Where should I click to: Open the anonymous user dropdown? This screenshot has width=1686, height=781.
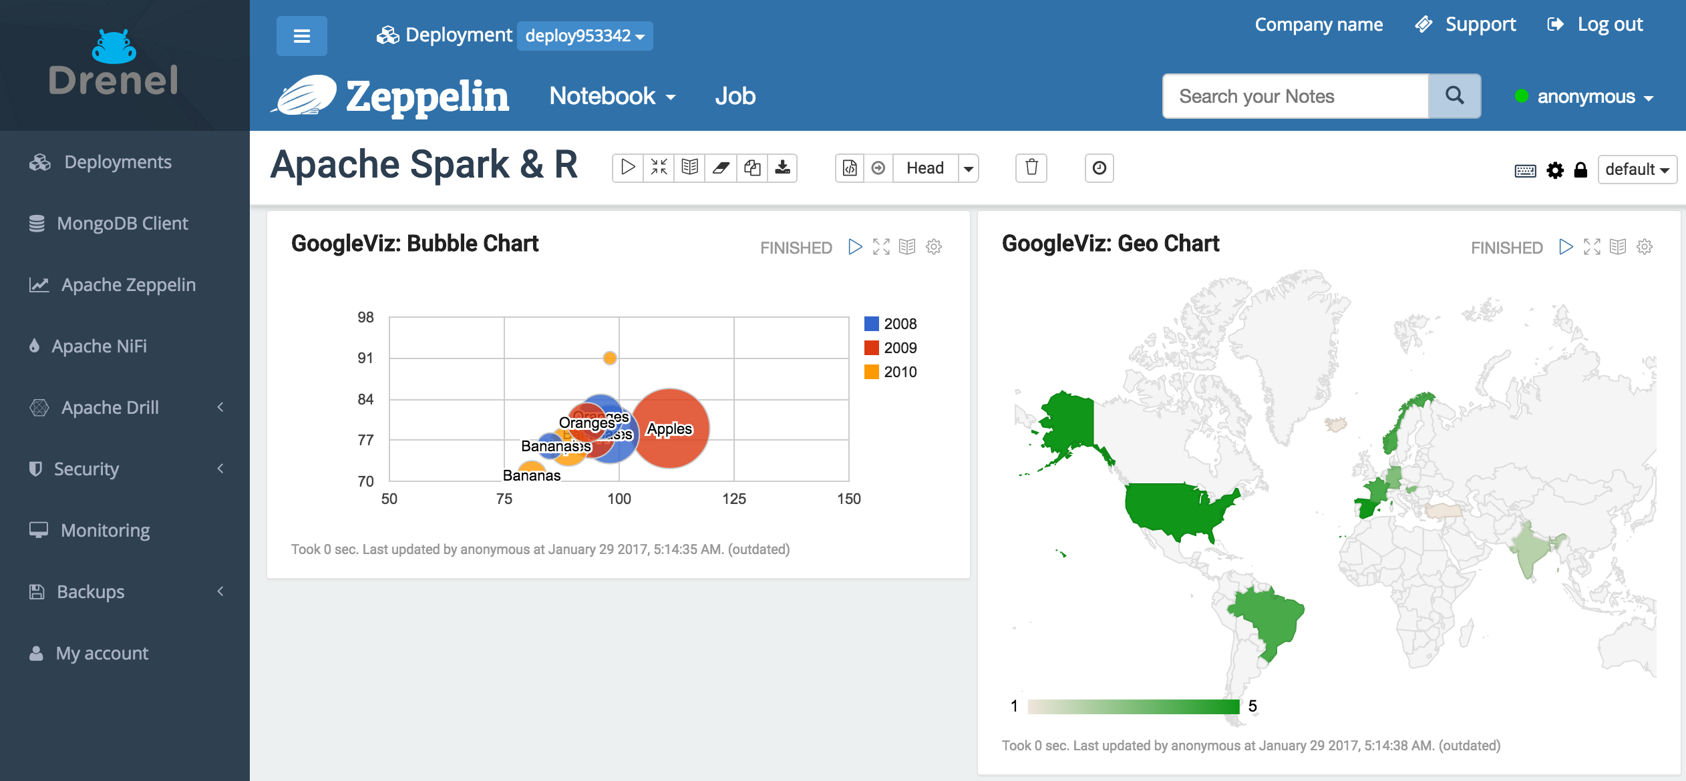pyautogui.click(x=1584, y=97)
